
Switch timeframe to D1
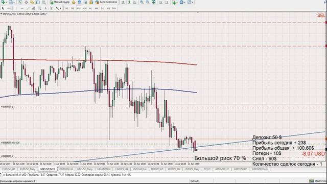(x=102, y=8)
